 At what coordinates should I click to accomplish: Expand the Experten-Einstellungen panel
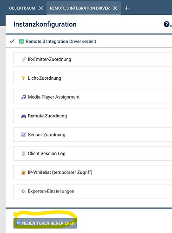point(93,191)
